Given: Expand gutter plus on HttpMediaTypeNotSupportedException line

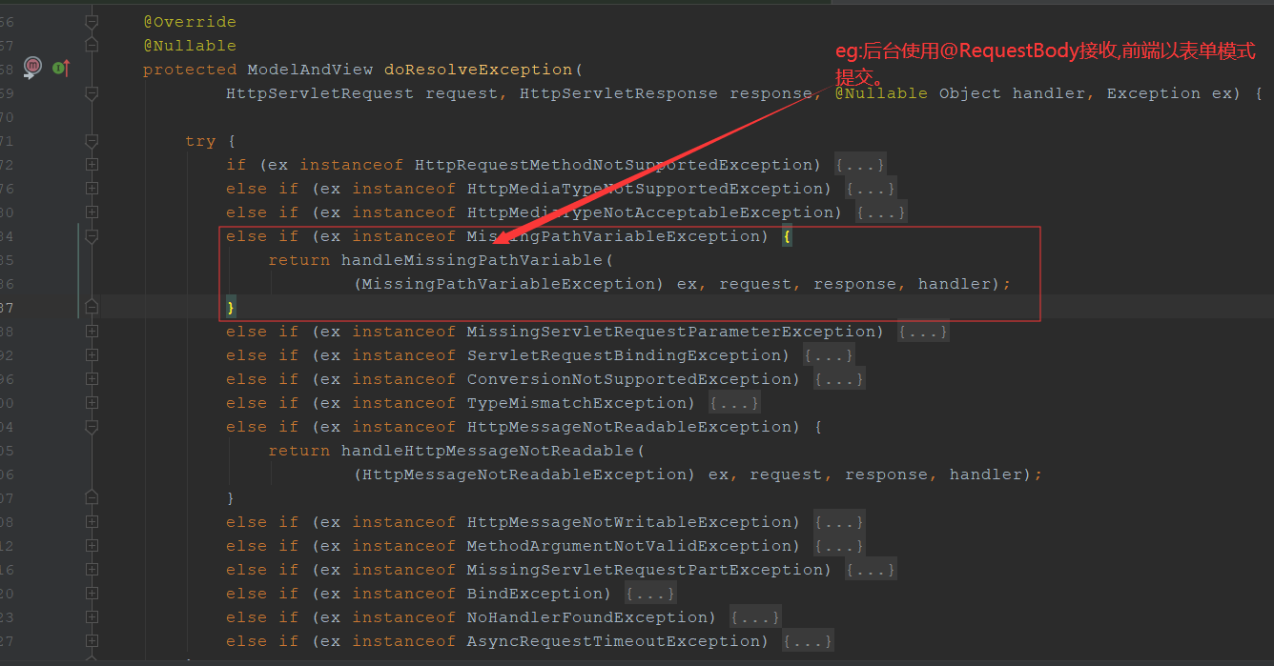Looking at the screenshot, I should (92, 188).
